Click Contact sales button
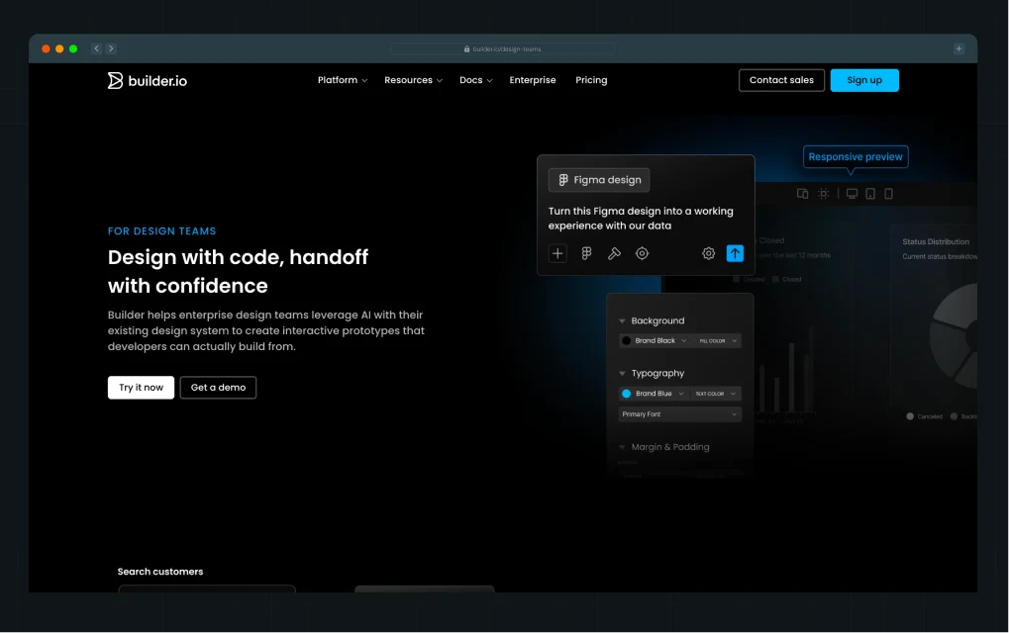Viewport: 1009px width, 633px height. 781,80
